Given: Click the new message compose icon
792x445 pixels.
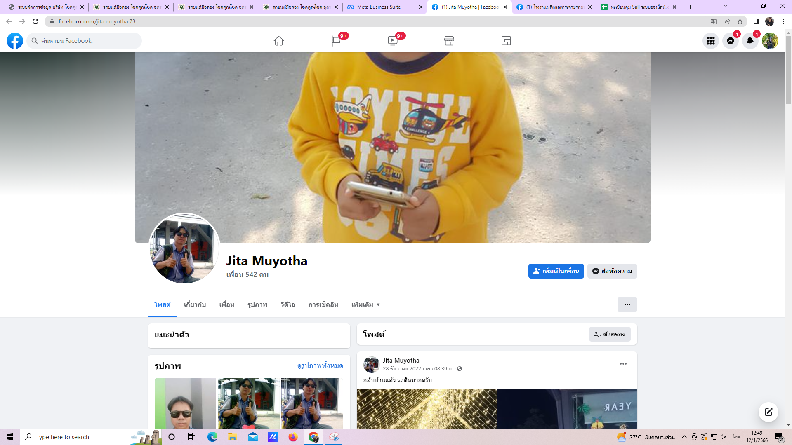Looking at the screenshot, I should click(x=768, y=412).
